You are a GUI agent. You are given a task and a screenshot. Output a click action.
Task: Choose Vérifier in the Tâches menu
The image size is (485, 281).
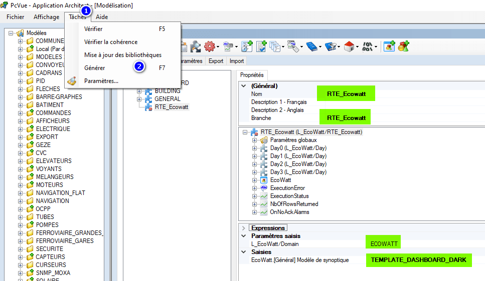click(x=123, y=29)
